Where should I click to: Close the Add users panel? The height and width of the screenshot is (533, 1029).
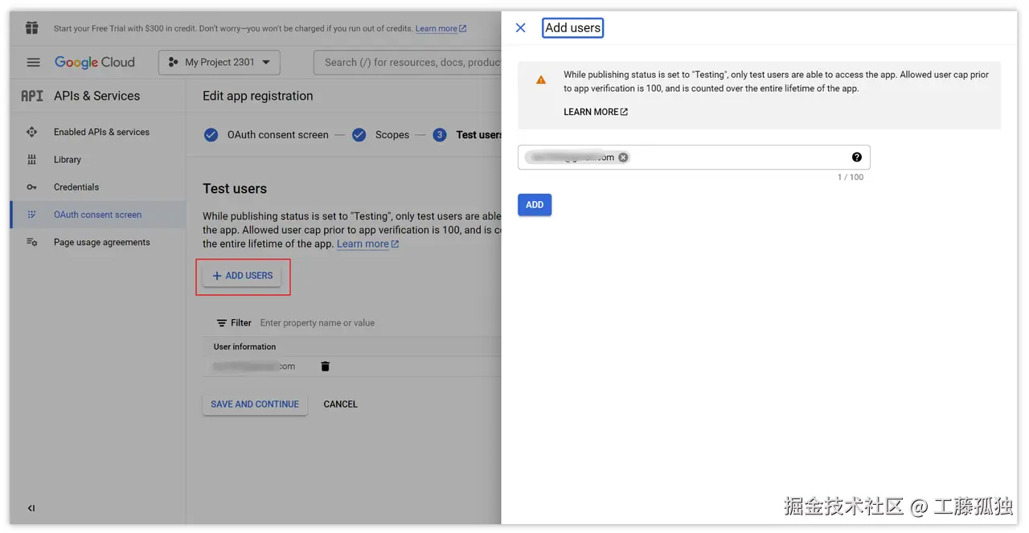(x=520, y=27)
